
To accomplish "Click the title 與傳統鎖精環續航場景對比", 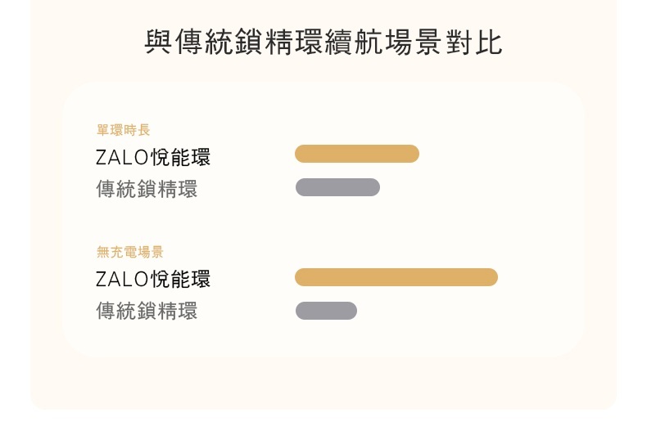I will click(x=323, y=43).
